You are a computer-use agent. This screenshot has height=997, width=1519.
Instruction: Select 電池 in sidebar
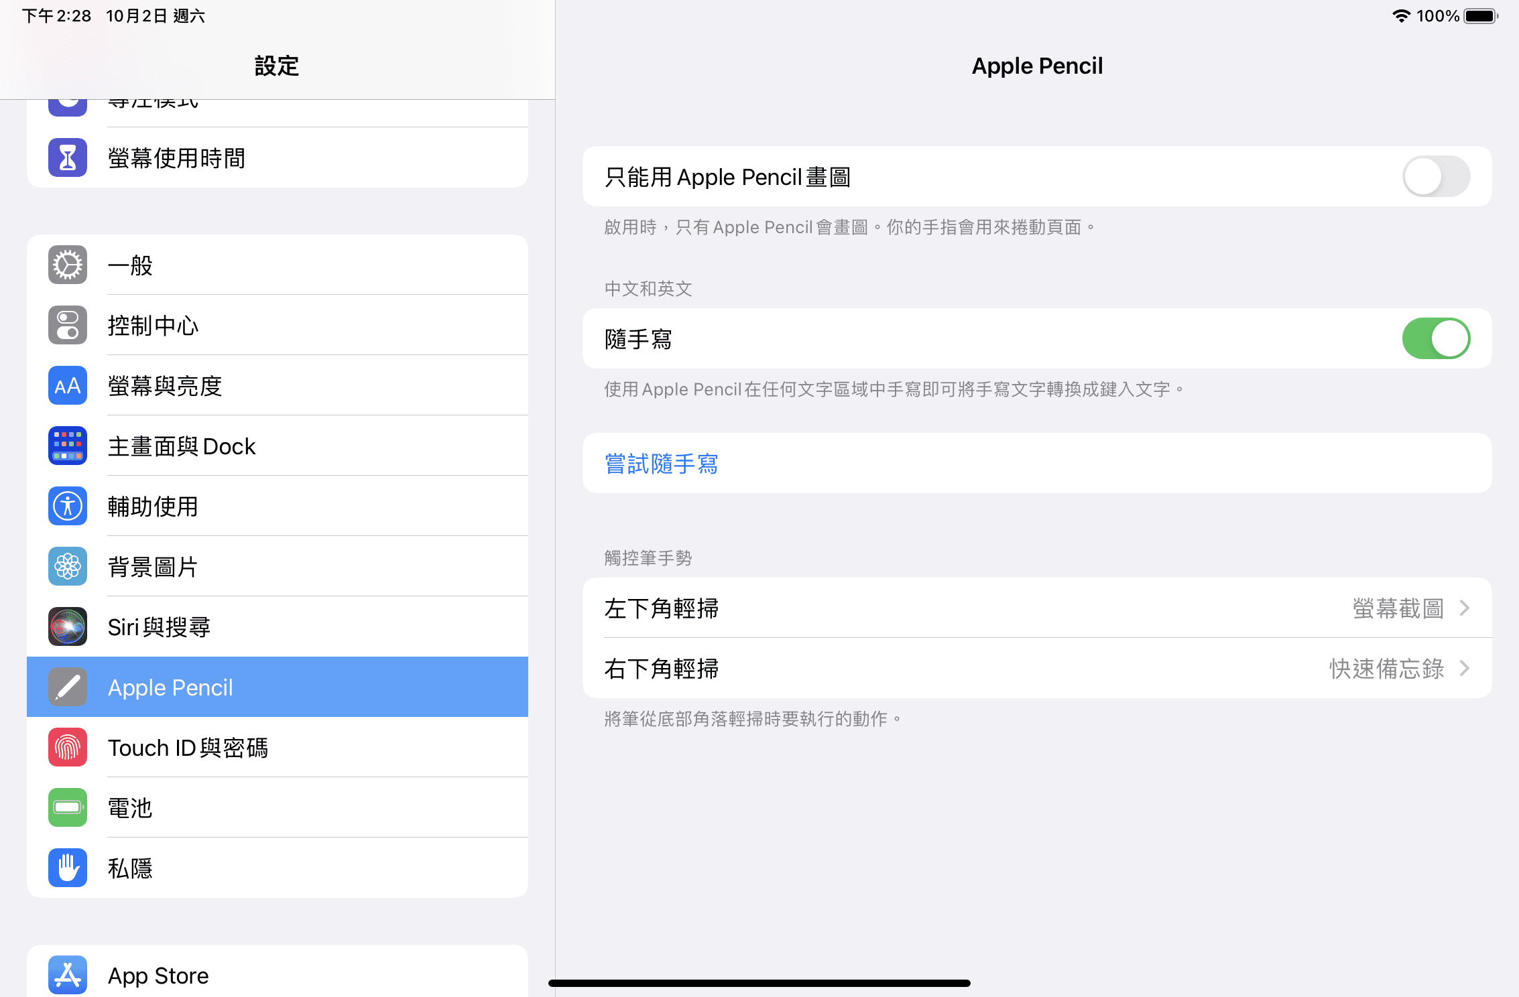coord(278,807)
